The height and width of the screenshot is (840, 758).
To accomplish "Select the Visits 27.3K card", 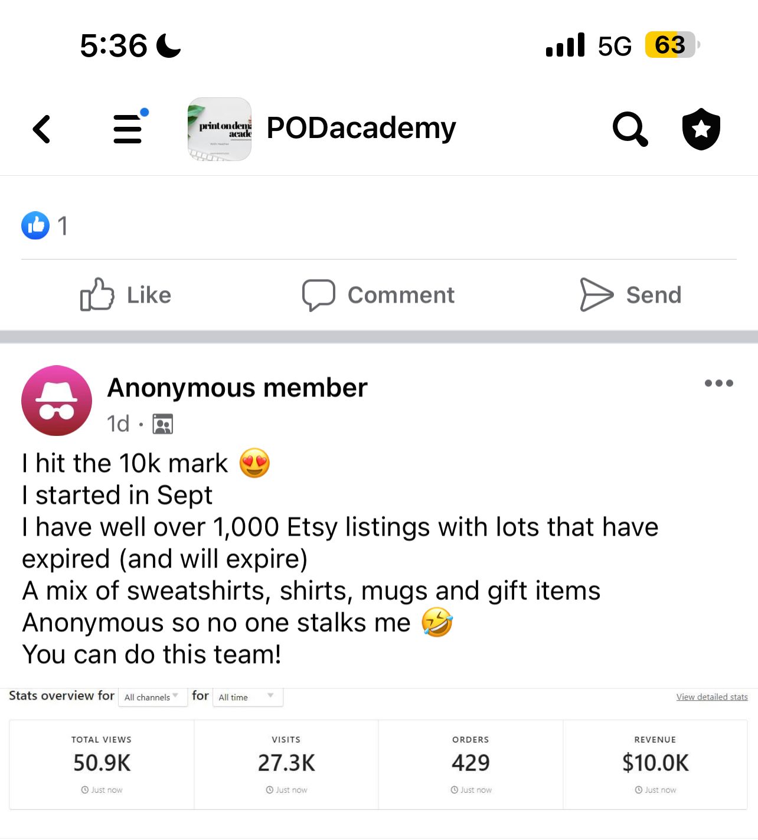I will click(286, 764).
